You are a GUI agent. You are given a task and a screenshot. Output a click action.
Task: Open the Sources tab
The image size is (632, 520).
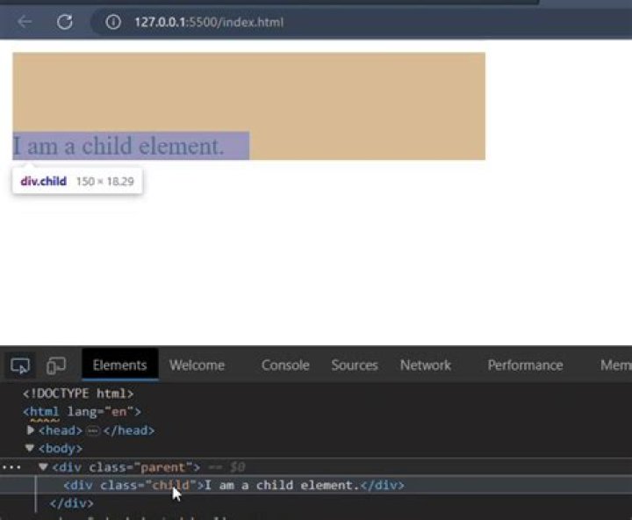354,365
